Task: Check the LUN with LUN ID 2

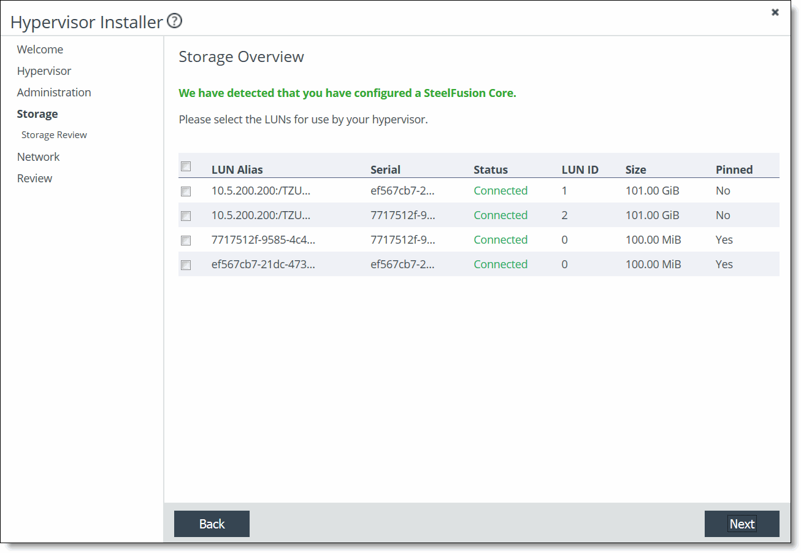Action: click(186, 215)
